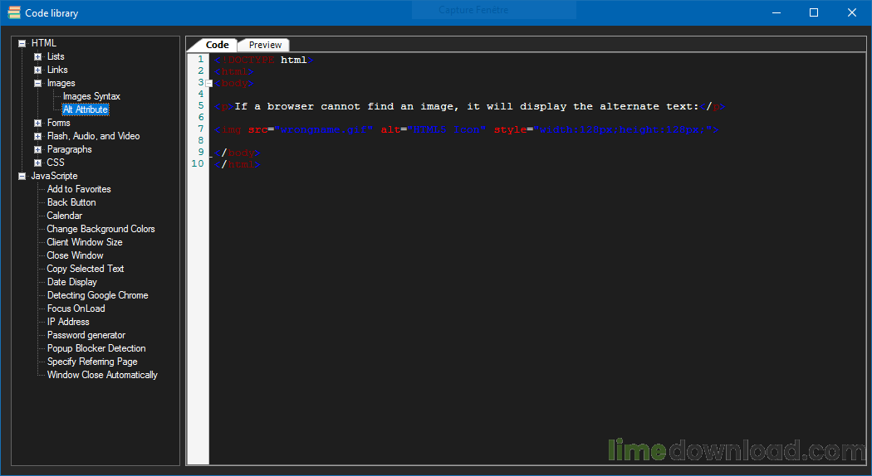Switch to the Code tab
This screenshot has height=476, width=872.
click(217, 45)
